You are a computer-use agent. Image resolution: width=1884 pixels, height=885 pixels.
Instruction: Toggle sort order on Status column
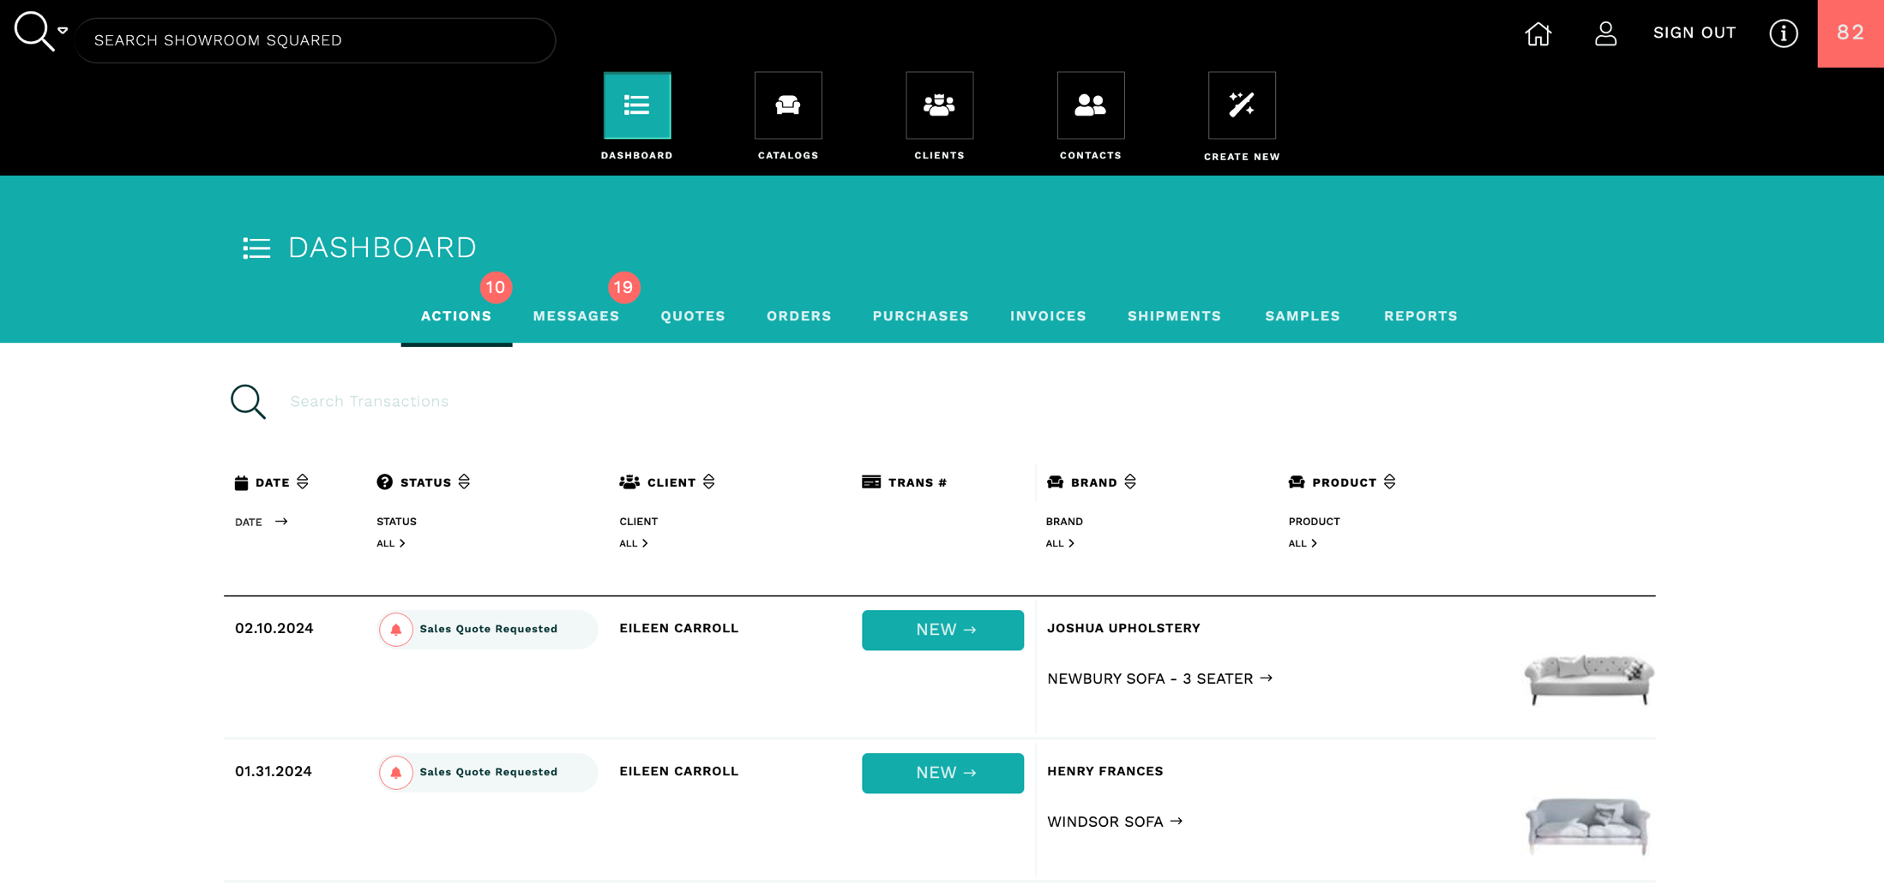(464, 482)
